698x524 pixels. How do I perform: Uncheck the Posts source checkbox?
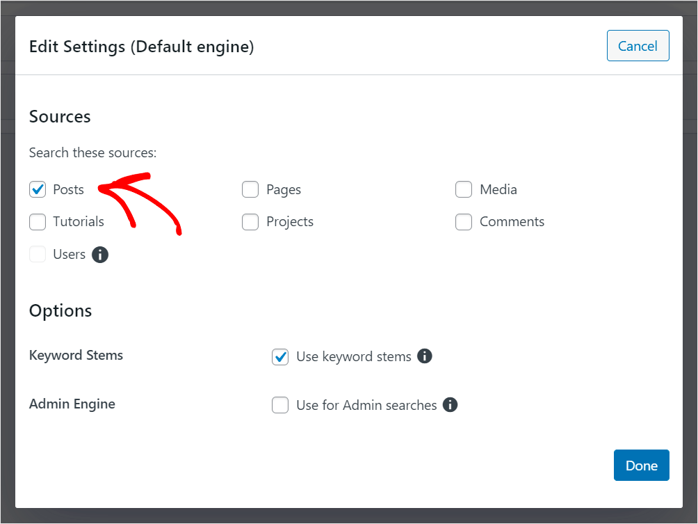(38, 189)
